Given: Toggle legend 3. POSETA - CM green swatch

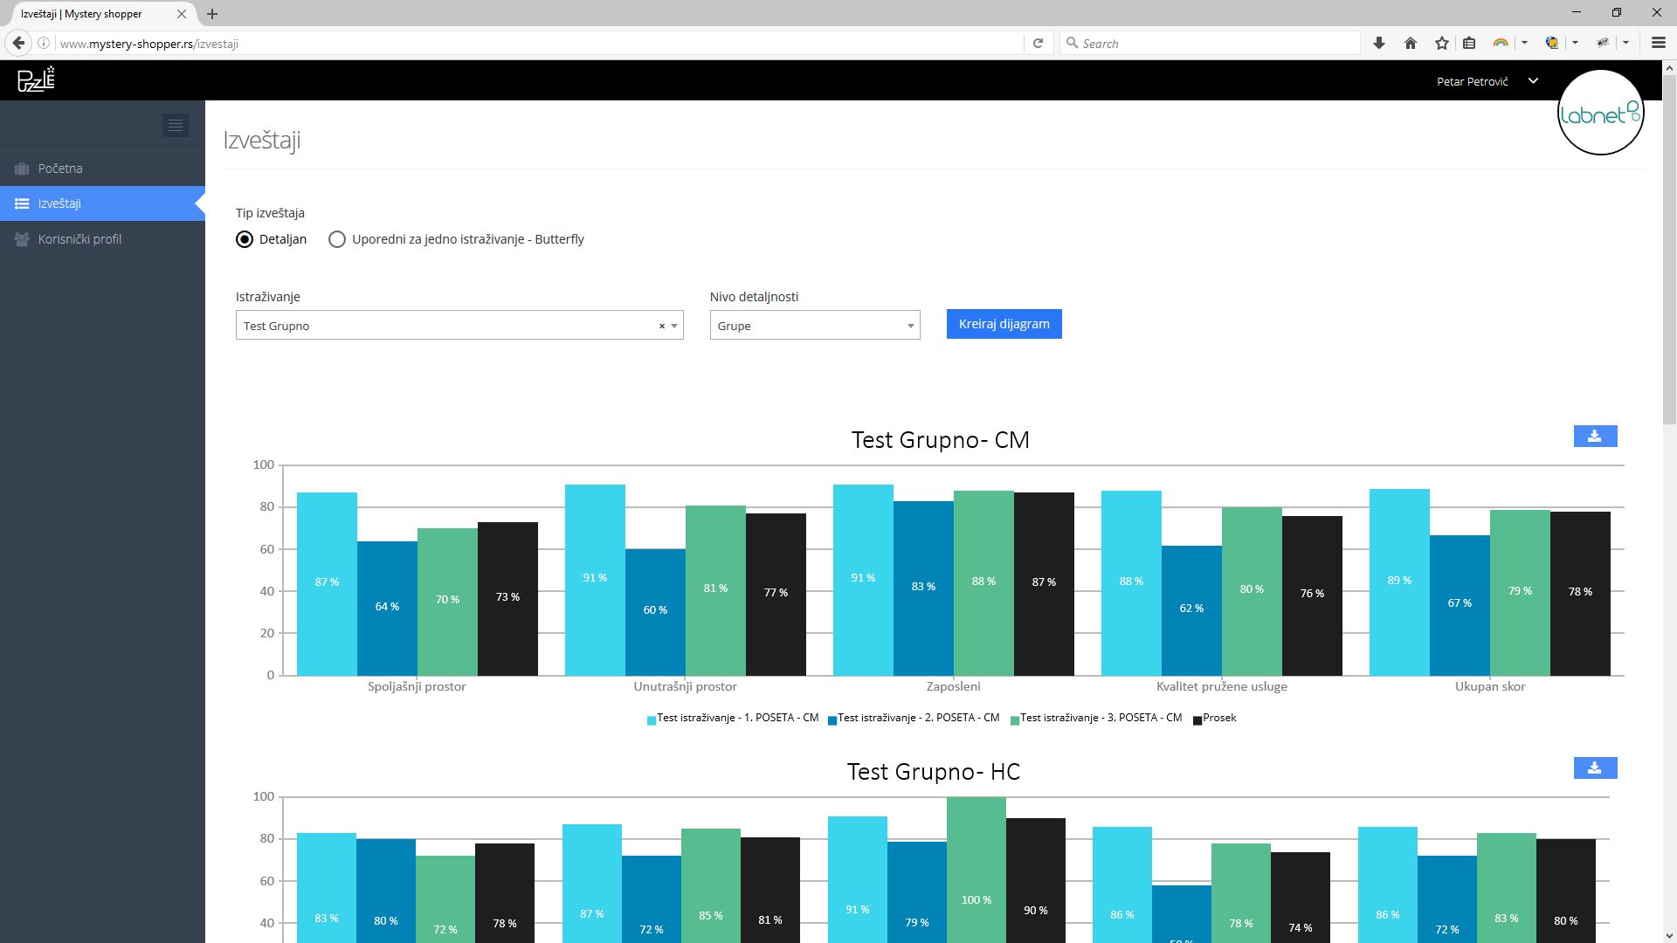Looking at the screenshot, I should click(x=1015, y=720).
